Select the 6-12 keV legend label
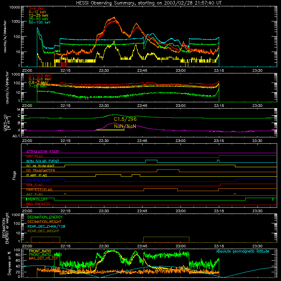 (37, 12)
